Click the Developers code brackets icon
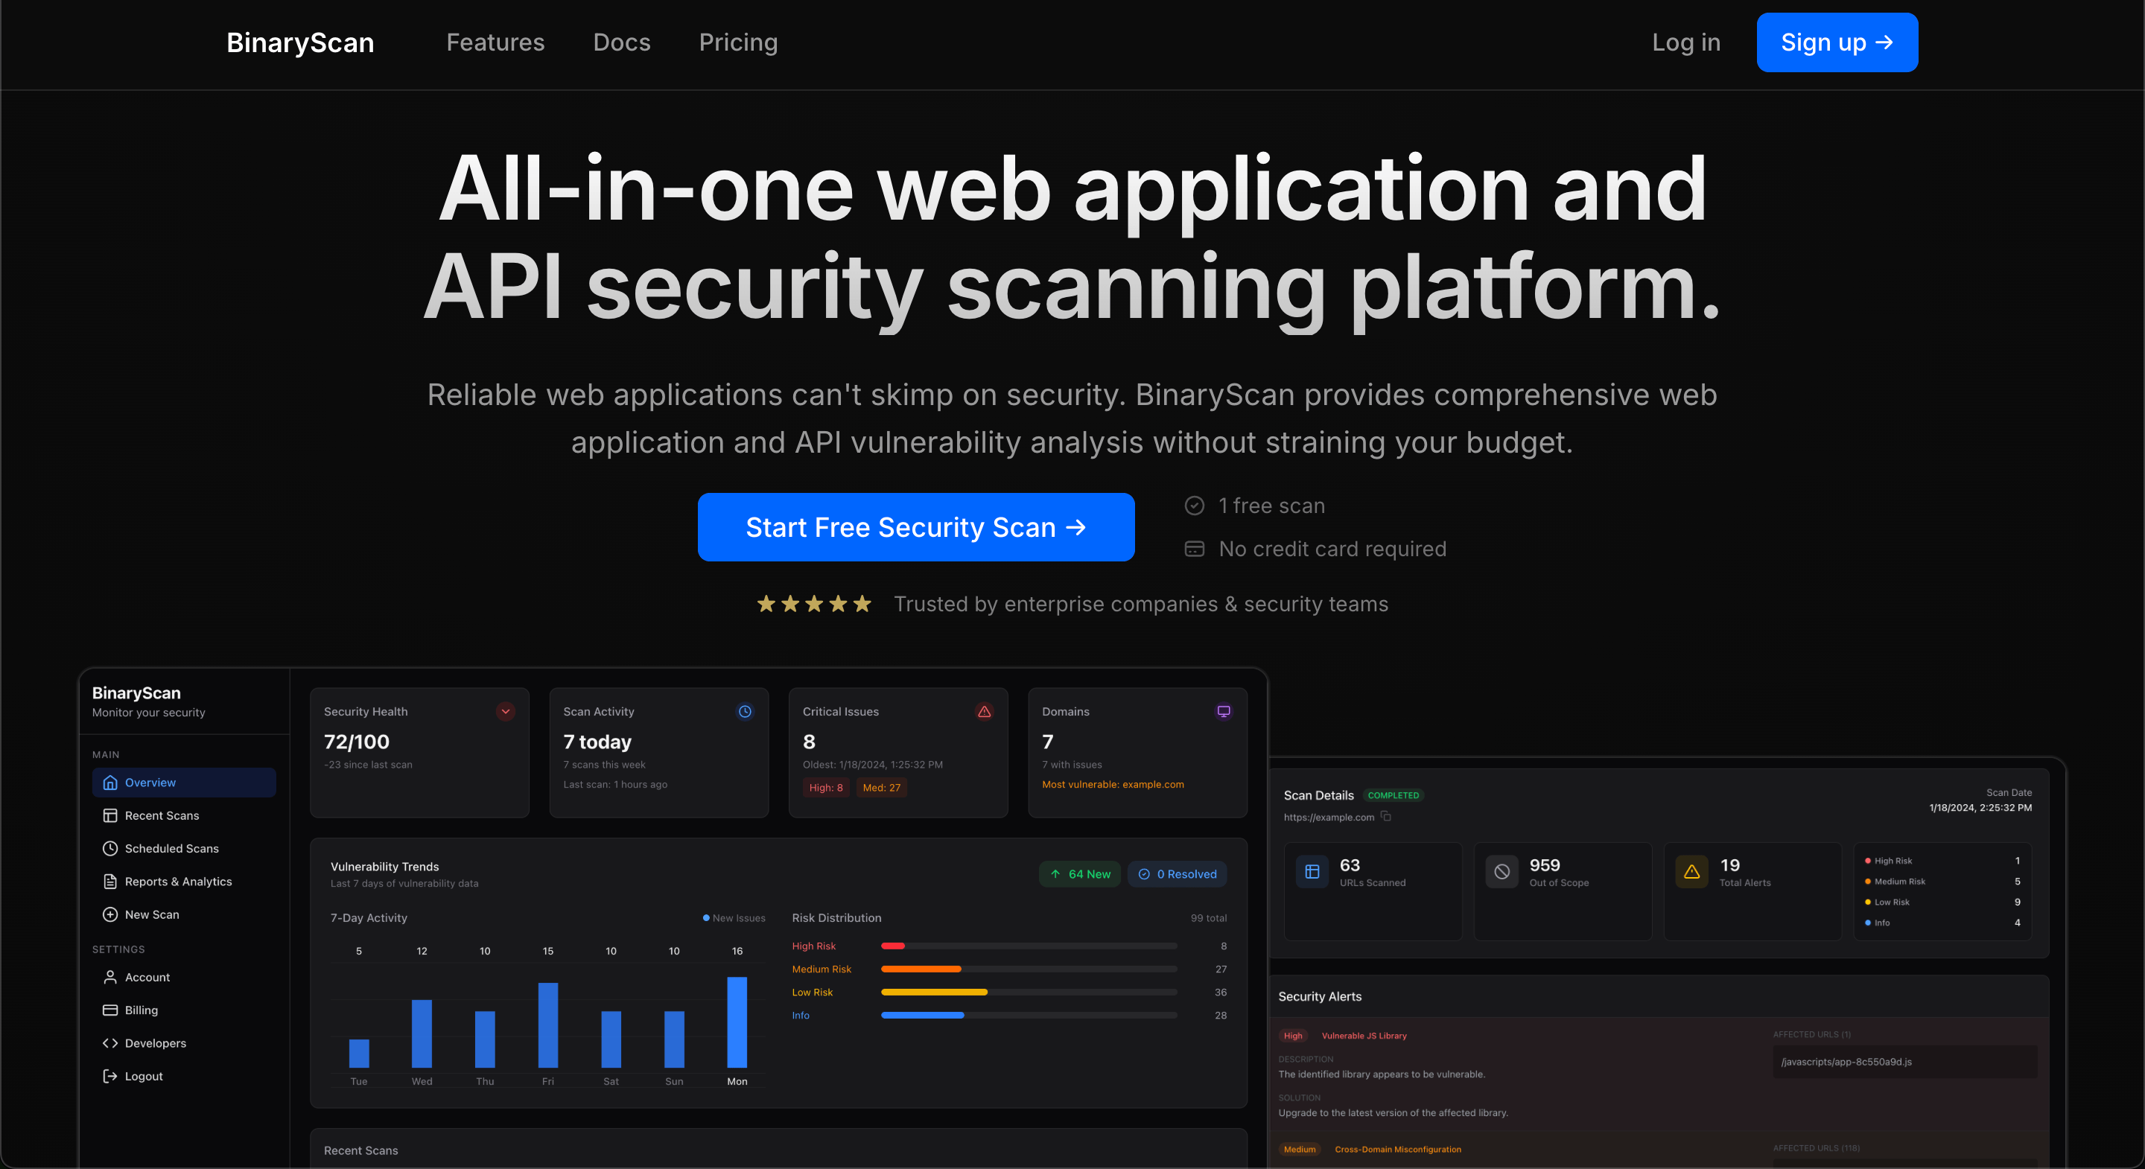The height and width of the screenshot is (1169, 2145). (110, 1043)
